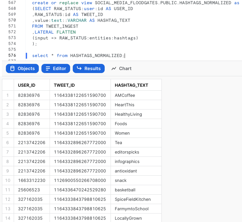Image resolution: width=242 pixels, height=222 pixels.
Task: Select the Tea hashtag cell
Action: pyautogui.click(x=136, y=142)
